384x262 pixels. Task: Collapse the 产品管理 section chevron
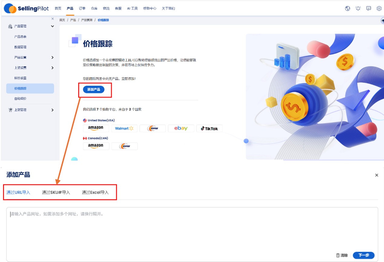[x=52, y=26]
